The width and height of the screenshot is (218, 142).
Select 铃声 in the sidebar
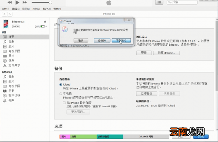pyautogui.click(x=25, y=100)
